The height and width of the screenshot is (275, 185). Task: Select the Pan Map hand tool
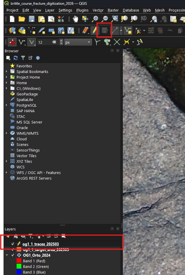pyautogui.click(x=75, y=19)
